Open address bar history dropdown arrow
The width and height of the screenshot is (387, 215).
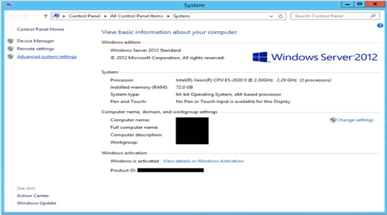(271, 16)
